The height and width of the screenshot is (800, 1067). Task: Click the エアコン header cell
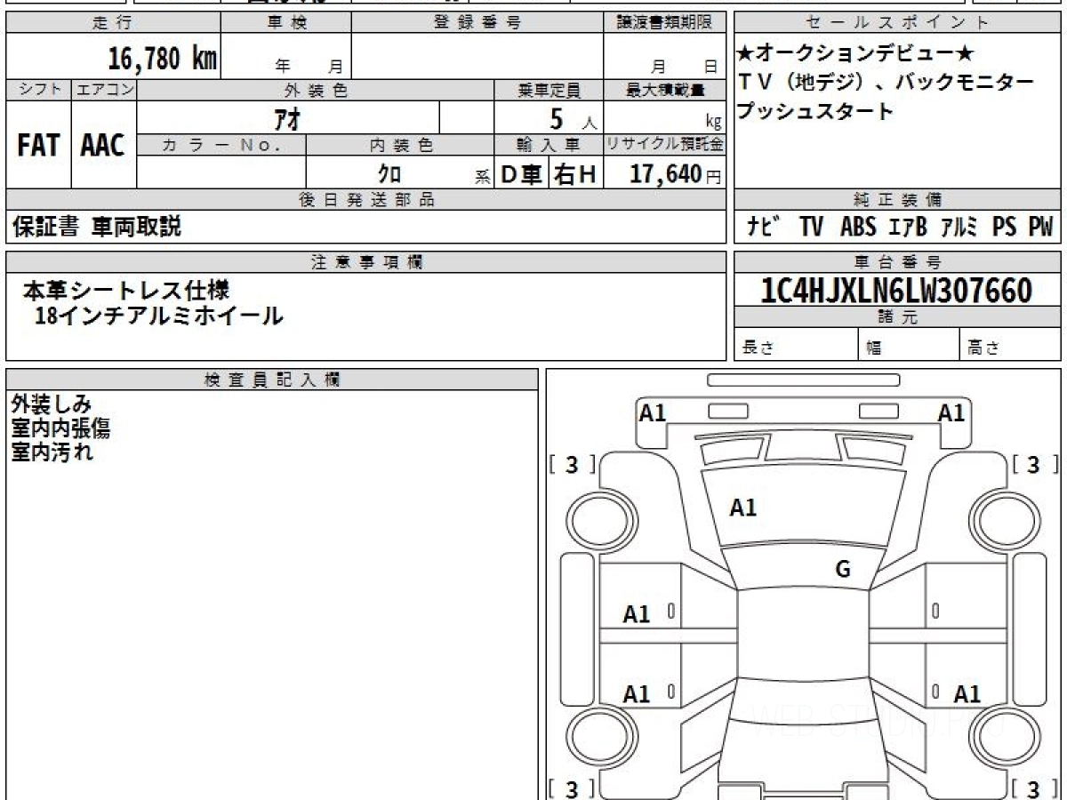104,90
